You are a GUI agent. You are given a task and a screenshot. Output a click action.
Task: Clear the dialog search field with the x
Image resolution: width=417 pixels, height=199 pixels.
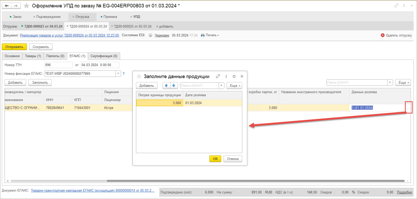(x=222, y=85)
